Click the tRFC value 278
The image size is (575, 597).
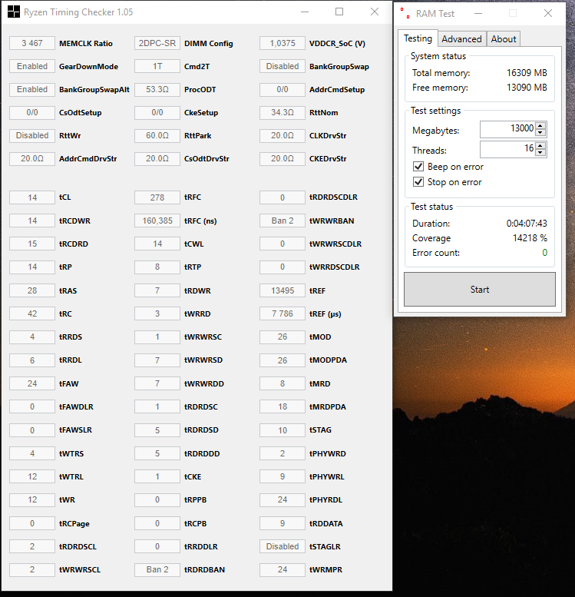point(157,197)
